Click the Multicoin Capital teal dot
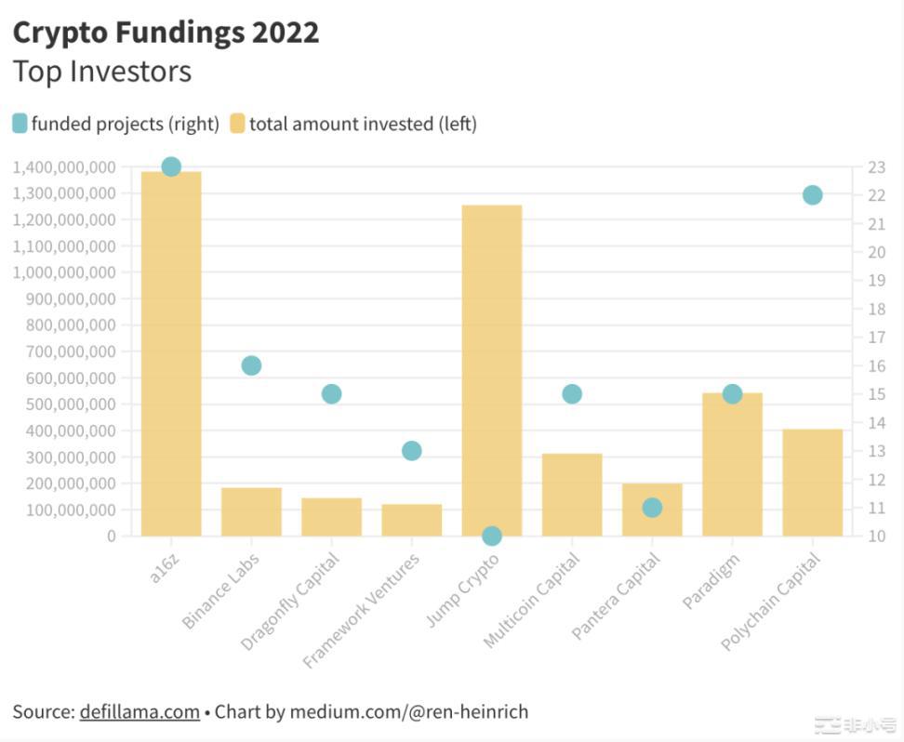The image size is (904, 742). (x=572, y=394)
